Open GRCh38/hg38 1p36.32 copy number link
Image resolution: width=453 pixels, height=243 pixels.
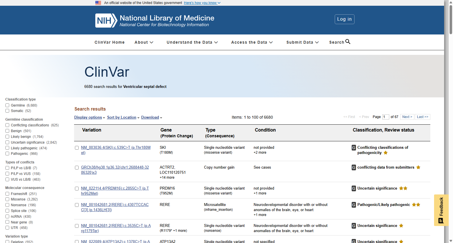115,170
